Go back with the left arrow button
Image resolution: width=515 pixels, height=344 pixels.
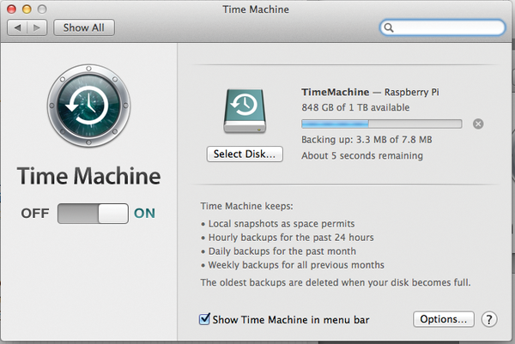tap(17, 27)
